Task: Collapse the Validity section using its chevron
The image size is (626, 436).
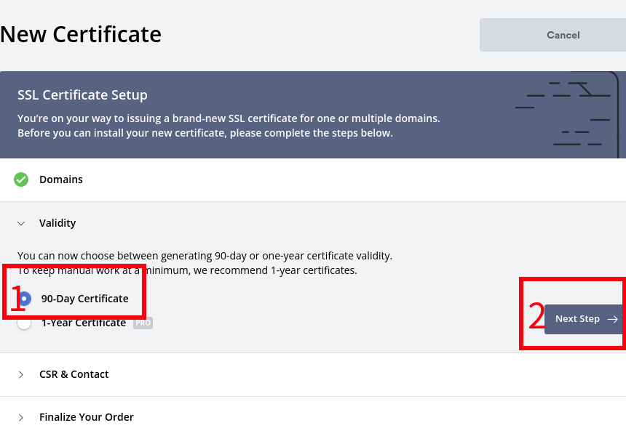Action: [x=21, y=223]
